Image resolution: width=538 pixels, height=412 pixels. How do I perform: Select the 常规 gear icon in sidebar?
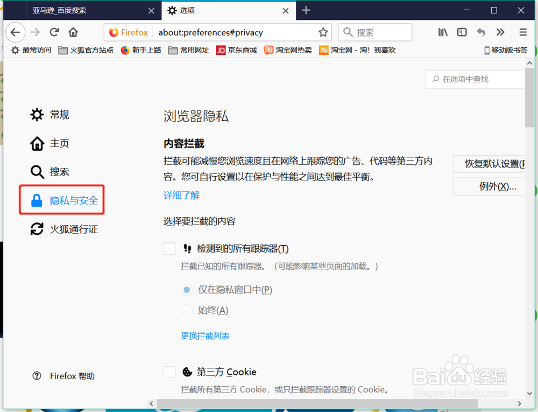[x=36, y=114]
